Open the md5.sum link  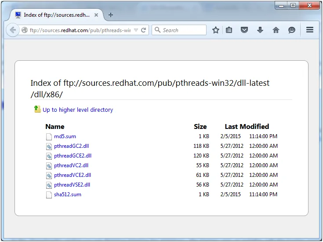pyautogui.click(x=65, y=136)
